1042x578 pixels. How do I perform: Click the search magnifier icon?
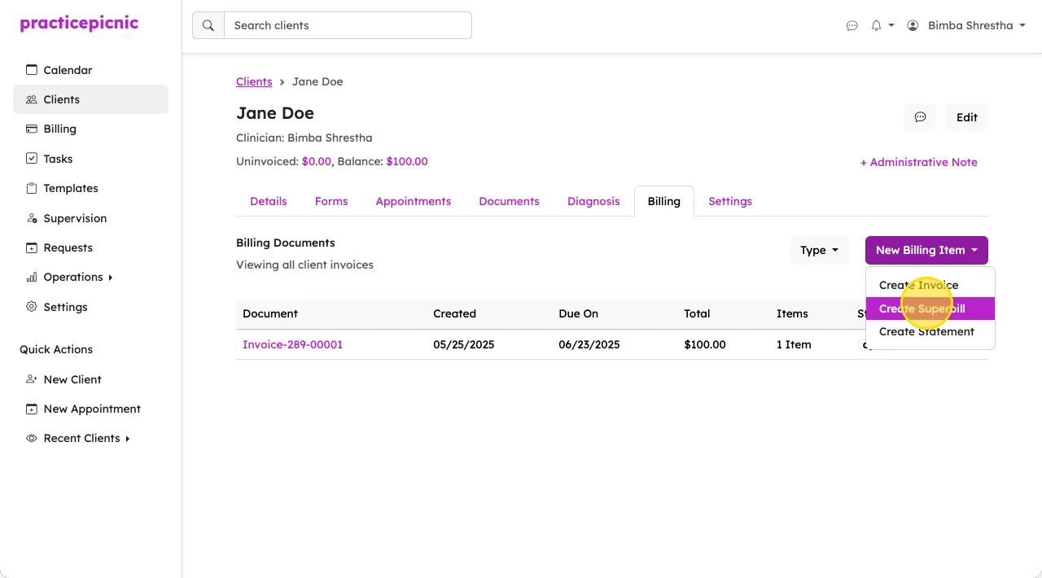(208, 25)
